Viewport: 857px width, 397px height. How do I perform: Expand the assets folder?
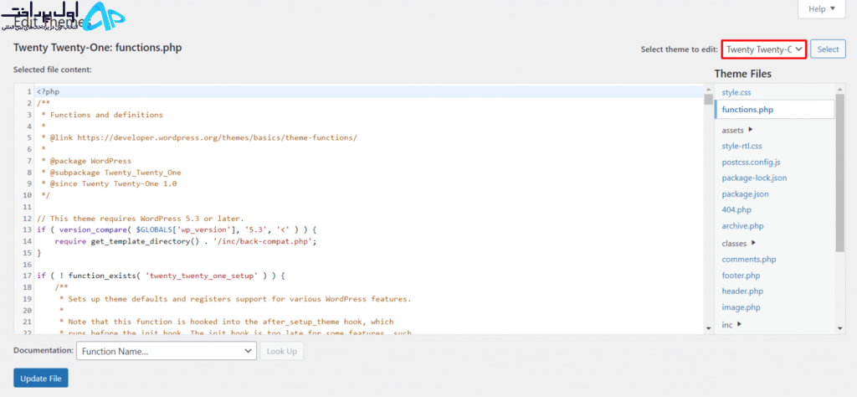pos(737,130)
